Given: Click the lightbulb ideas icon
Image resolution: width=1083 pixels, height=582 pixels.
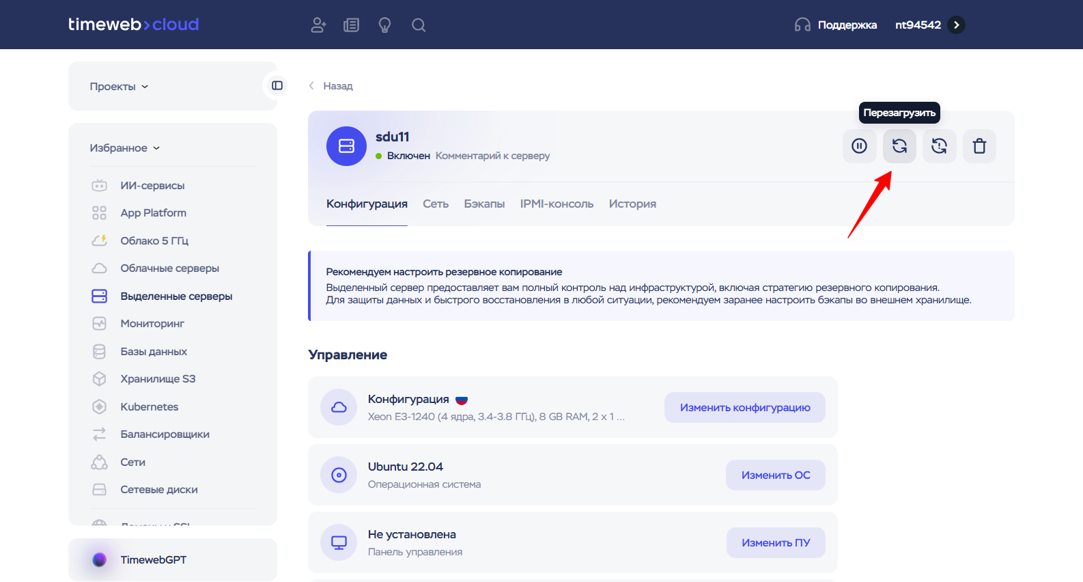Looking at the screenshot, I should 385,25.
